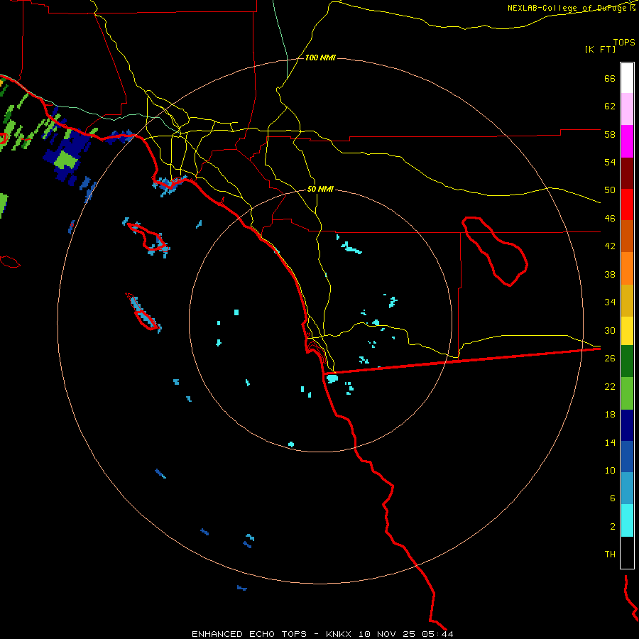Click the gold 38 kft legend swatch

(627, 300)
